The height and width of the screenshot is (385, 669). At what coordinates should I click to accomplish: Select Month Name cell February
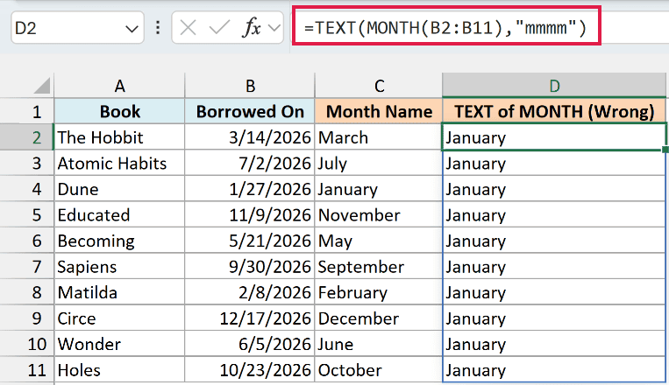click(x=379, y=292)
